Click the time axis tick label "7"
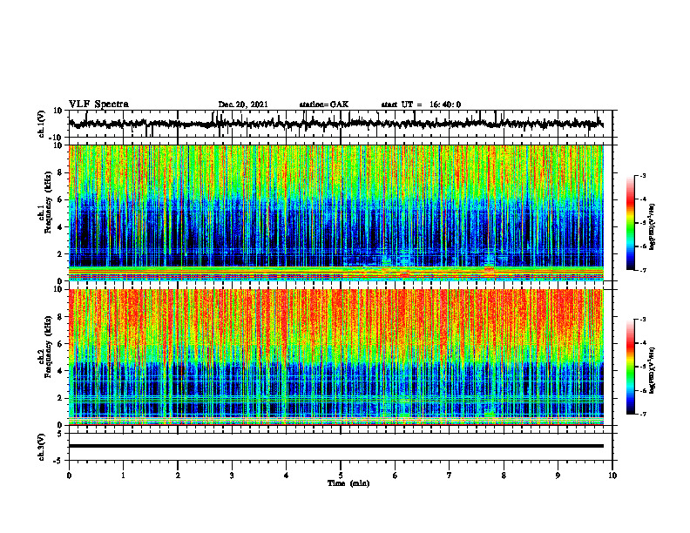690x533 pixels. tap(450, 476)
